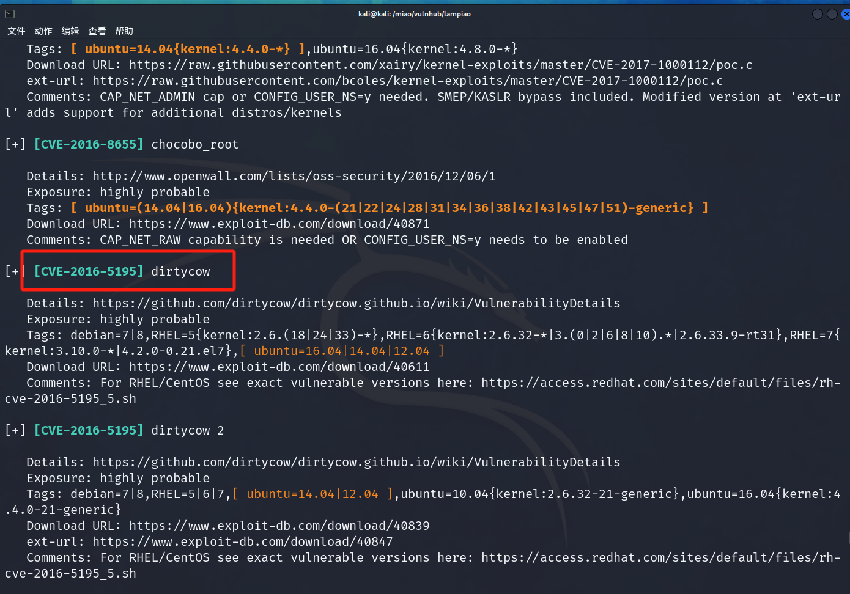Open the 查看 menu
Image resolution: width=850 pixels, height=594 pixels.
tap(97, 31)
